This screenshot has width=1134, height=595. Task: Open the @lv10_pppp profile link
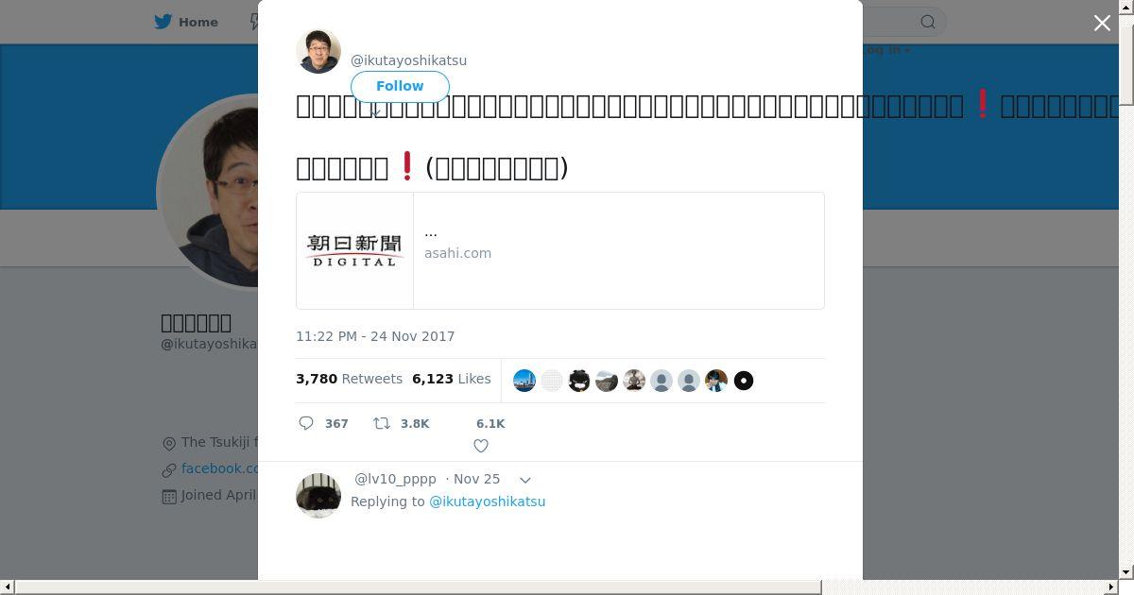click(x=395, y=479)
